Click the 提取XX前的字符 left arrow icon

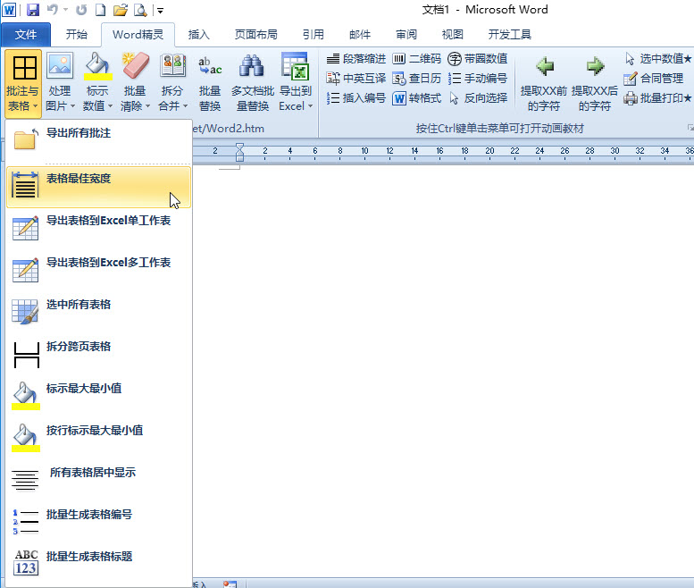click(x=544, y=67)
